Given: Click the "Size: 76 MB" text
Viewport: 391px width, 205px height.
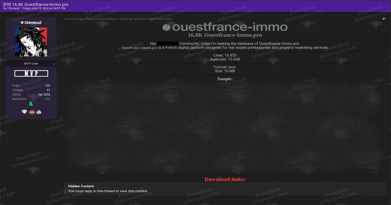Looking at the screenshot, I should click(x=225, y=71).
